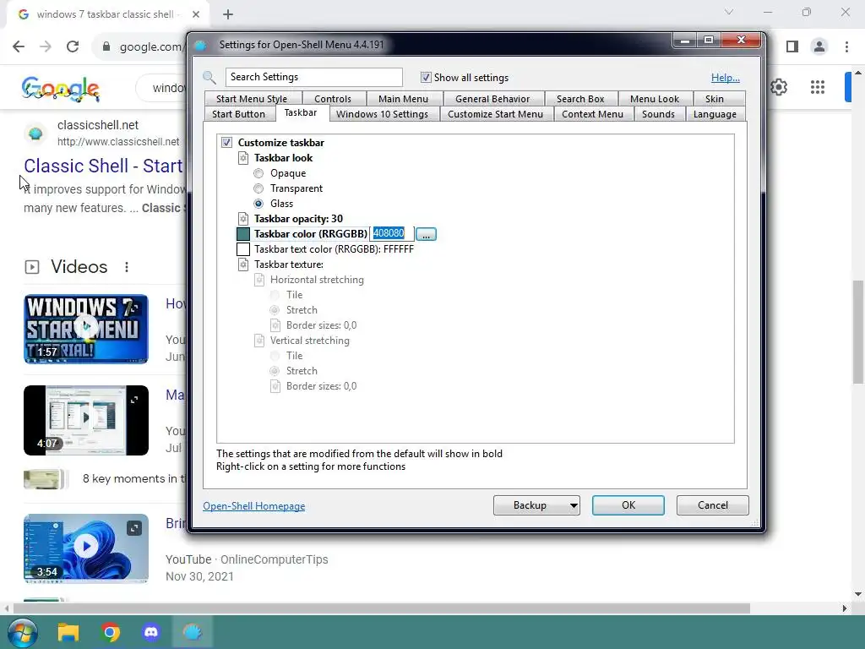Screen dimensions: 865x649
Task: Open the Customize Start Menu tab
Action: click(495, 114)
